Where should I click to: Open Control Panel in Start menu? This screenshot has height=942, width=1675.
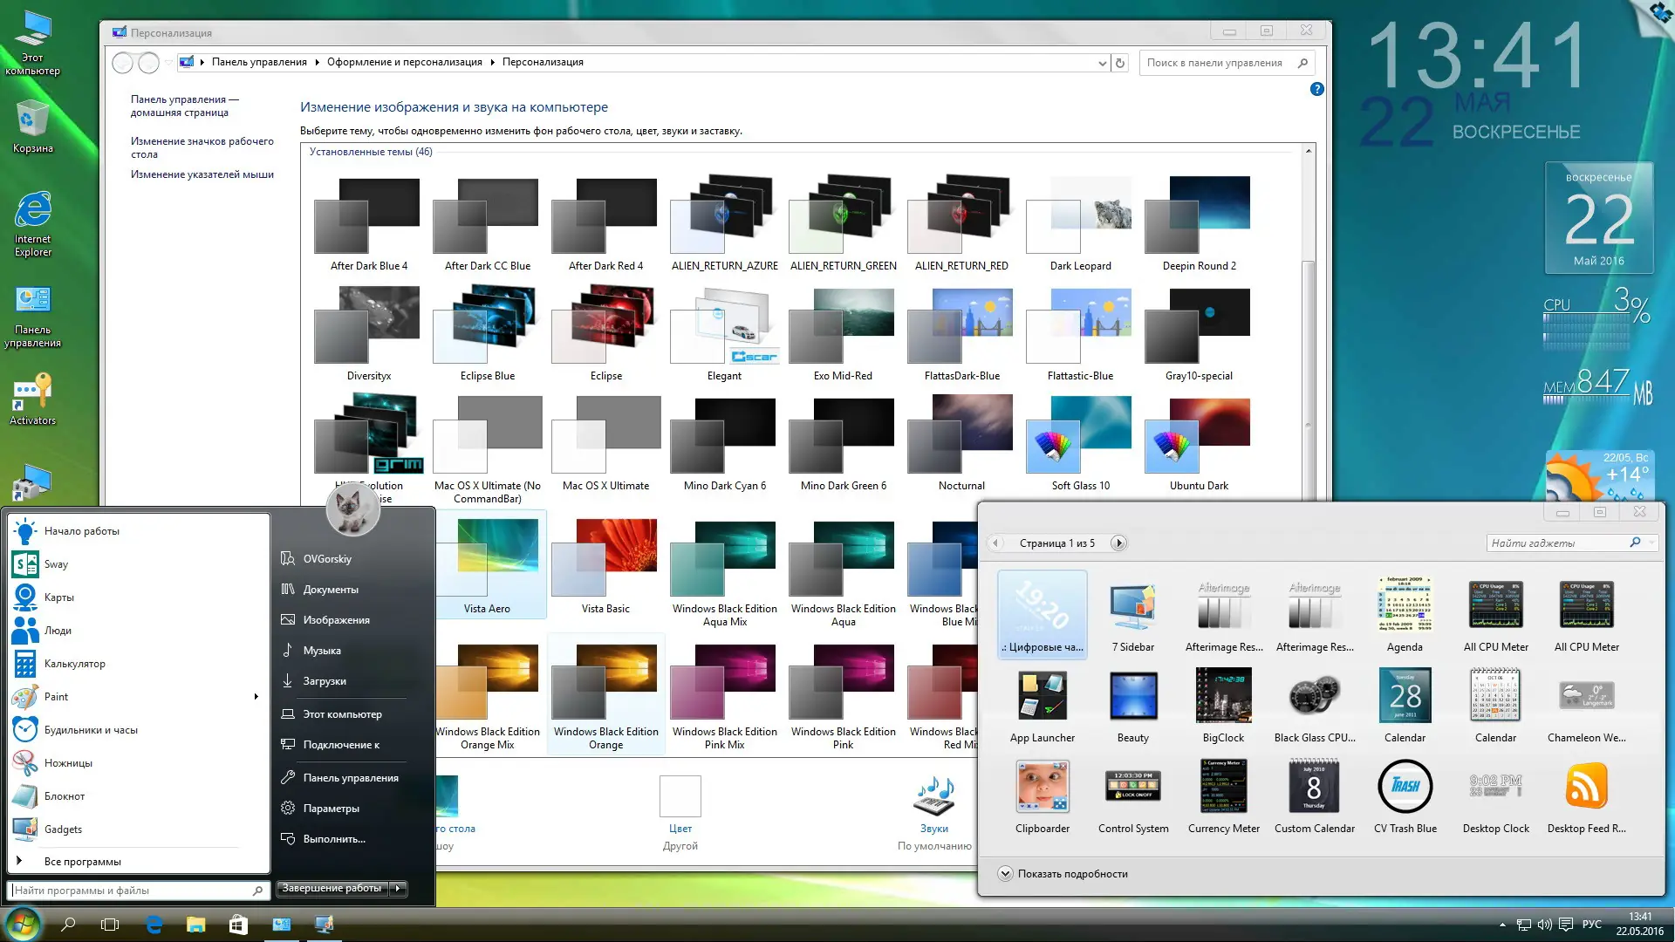coord(350,778)
